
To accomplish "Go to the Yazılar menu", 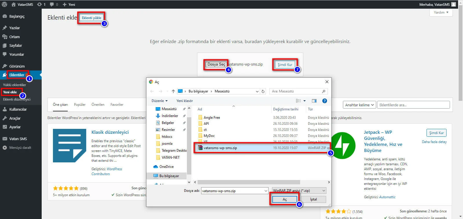I will pyautogui.click(x=14, y=28).
